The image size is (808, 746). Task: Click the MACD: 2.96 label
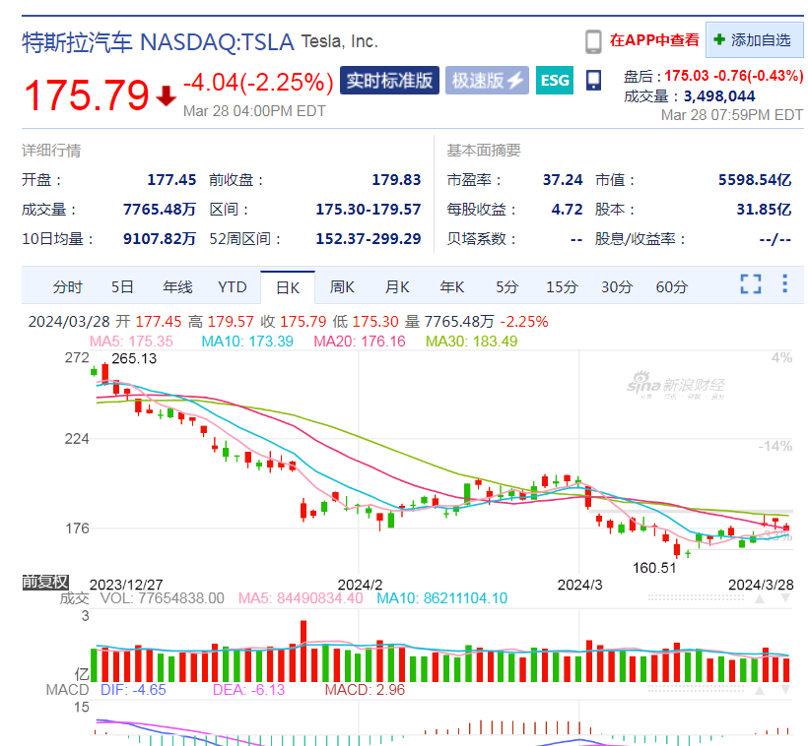point(365,690)
